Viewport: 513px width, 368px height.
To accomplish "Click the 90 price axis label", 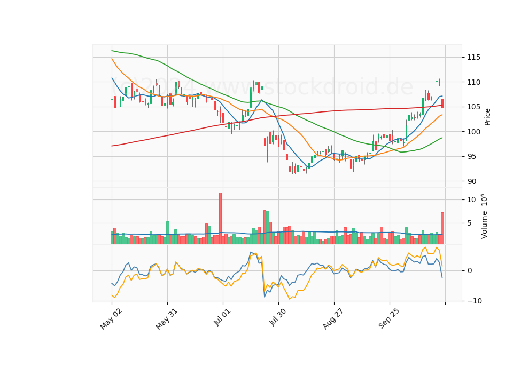I will point(472,181).
